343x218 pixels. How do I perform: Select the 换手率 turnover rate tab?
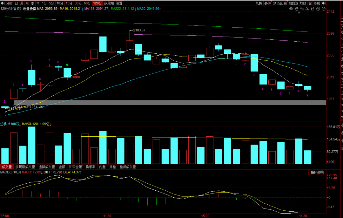(90, 167)
